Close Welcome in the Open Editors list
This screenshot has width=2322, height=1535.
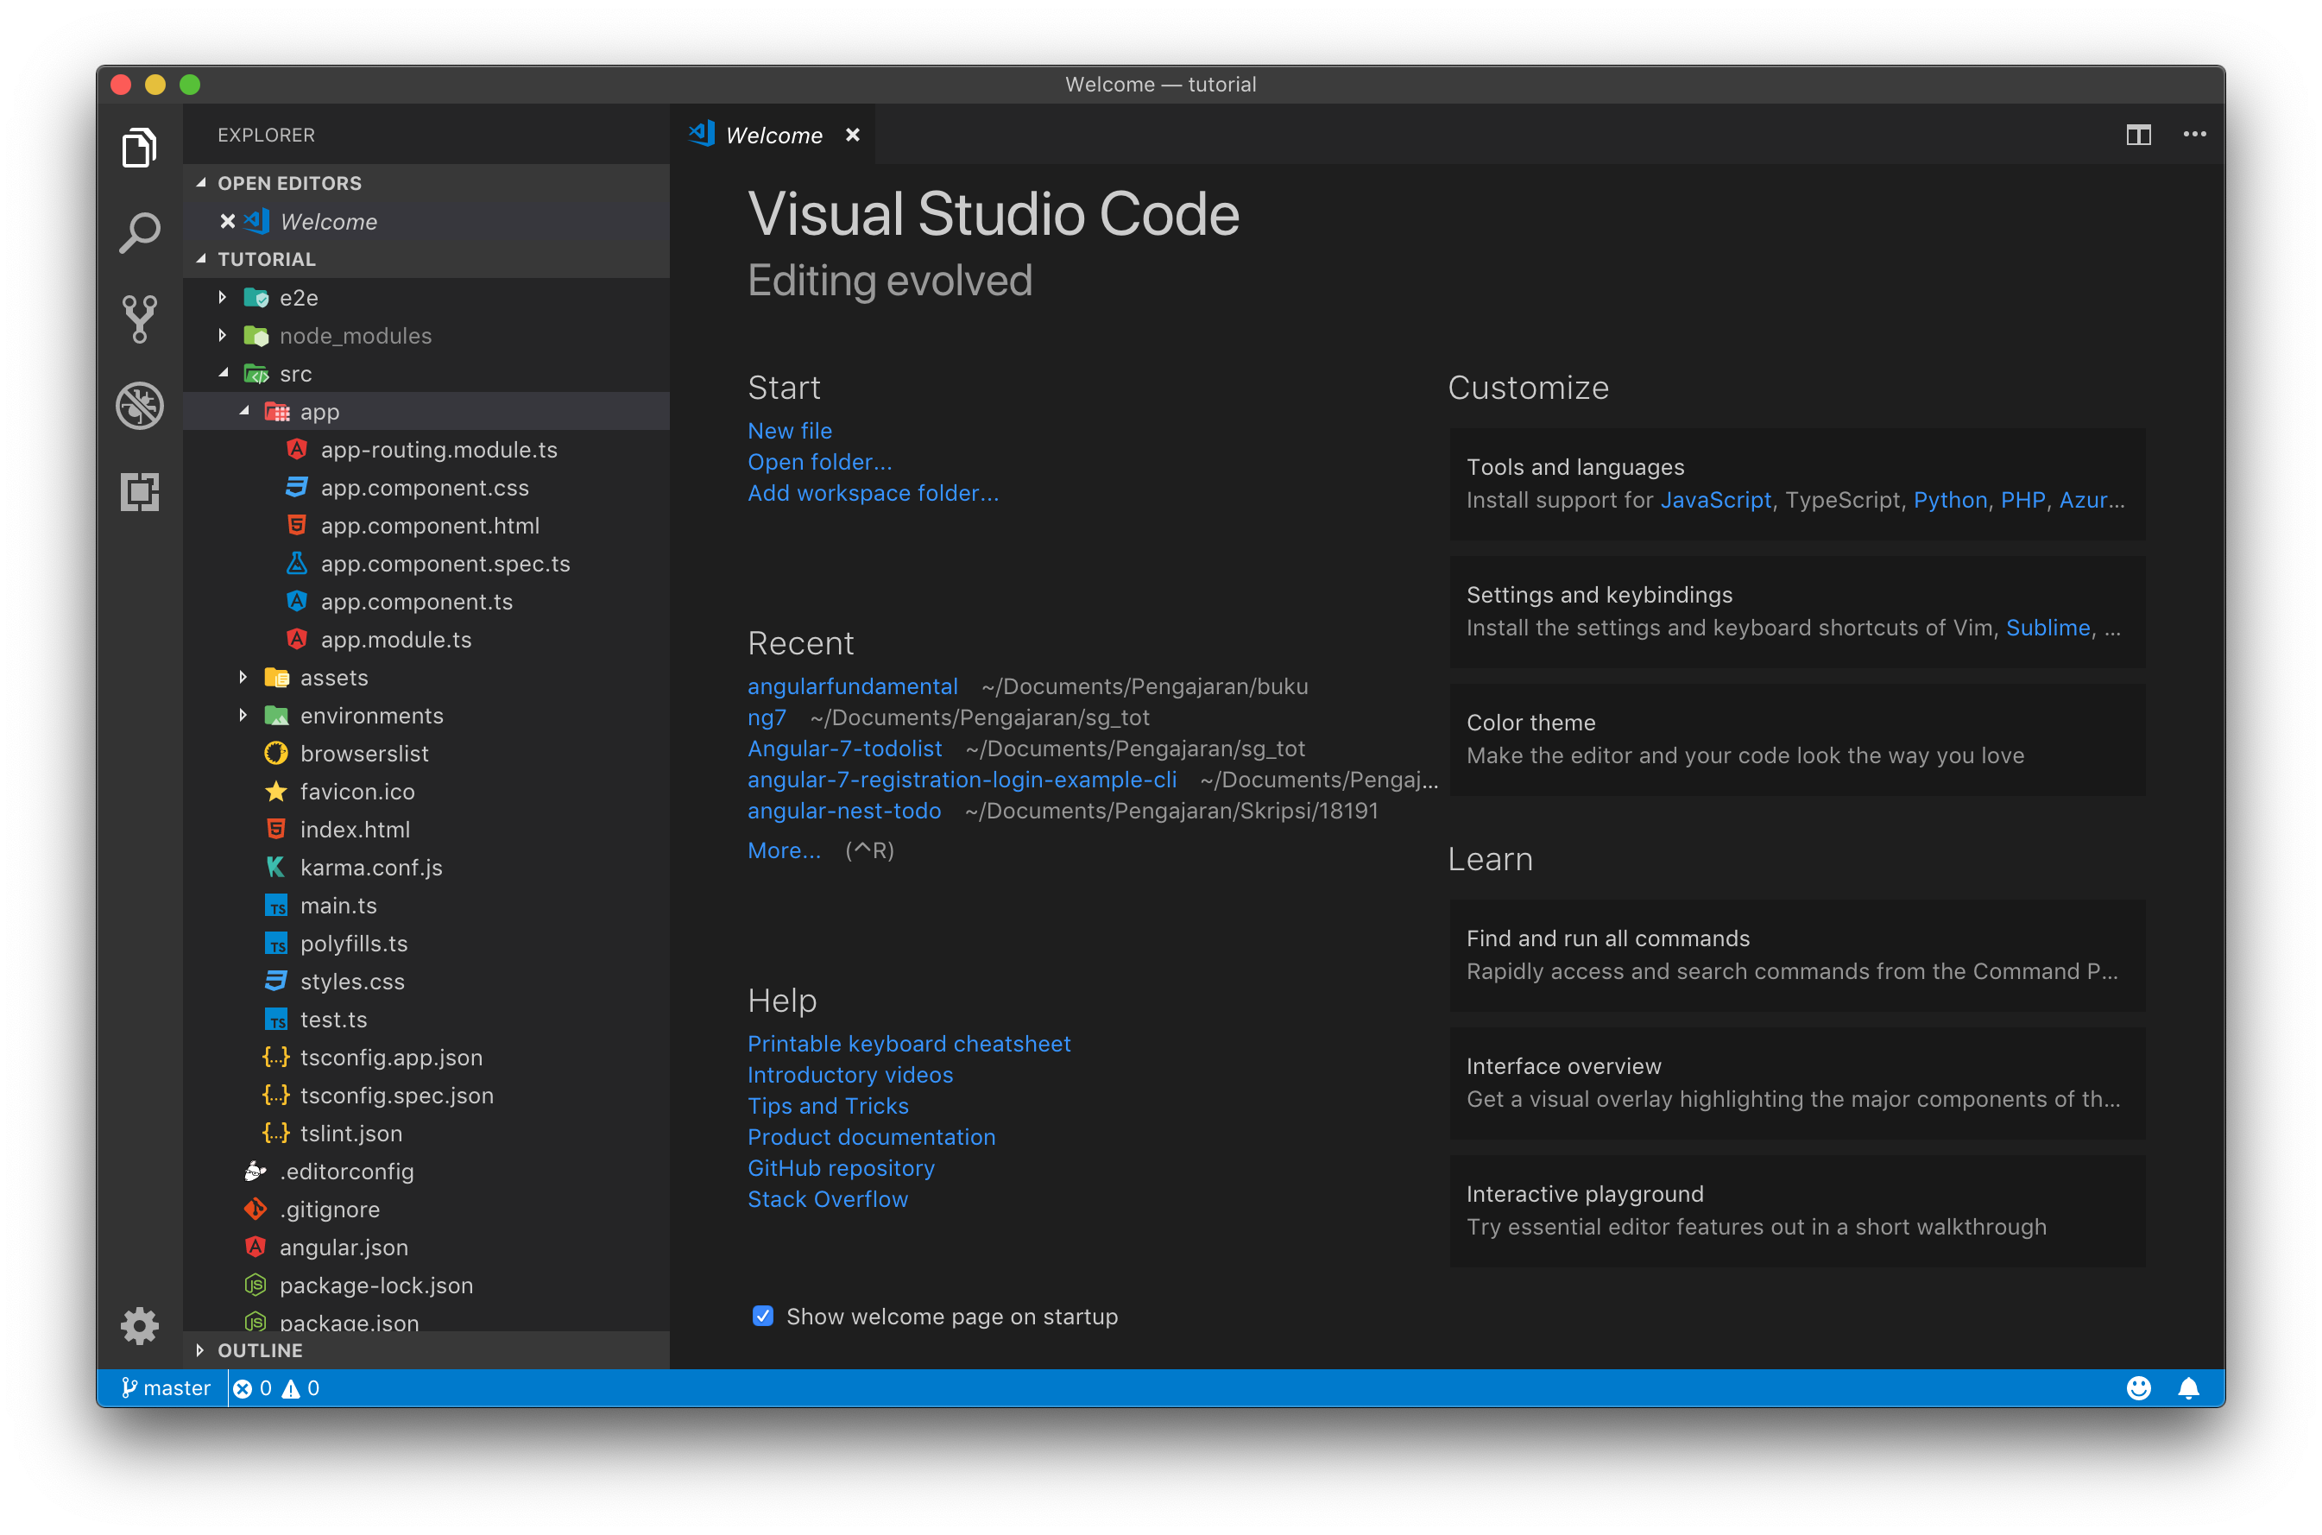tap(227, 221)
